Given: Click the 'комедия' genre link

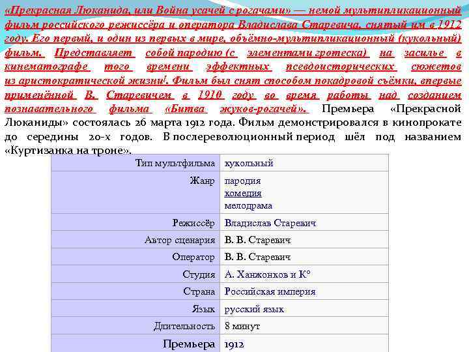Looking at the screenshot, I should pos(243,194).
